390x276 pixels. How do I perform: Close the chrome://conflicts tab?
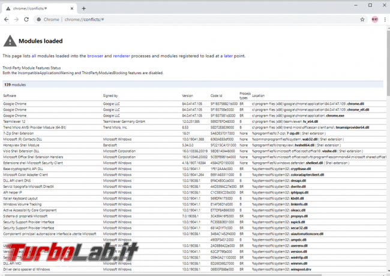[x=72, y=8]
